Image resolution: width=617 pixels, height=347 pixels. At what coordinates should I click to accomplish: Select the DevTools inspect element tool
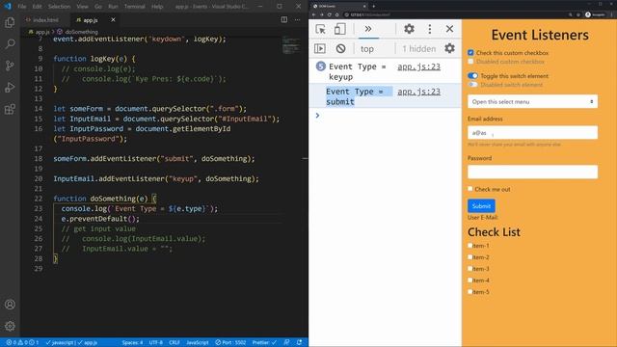(x=321, y=29)
